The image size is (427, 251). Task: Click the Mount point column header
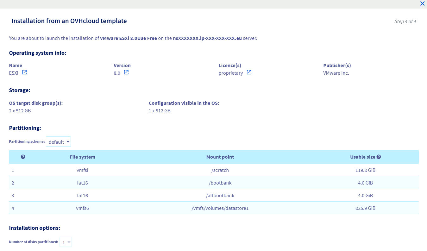tap(220, 157)
